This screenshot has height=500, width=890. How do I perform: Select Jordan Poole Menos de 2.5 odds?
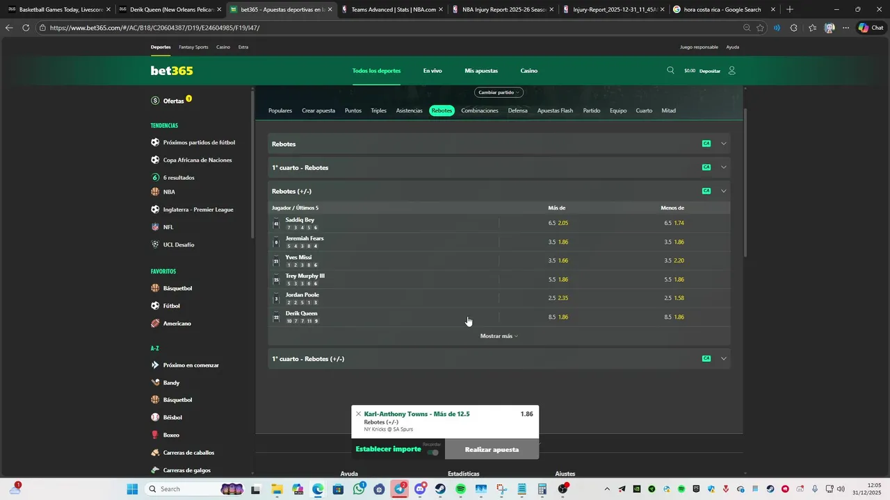674,298
